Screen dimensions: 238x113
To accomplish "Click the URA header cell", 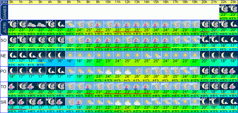I will tap(4, 2).
